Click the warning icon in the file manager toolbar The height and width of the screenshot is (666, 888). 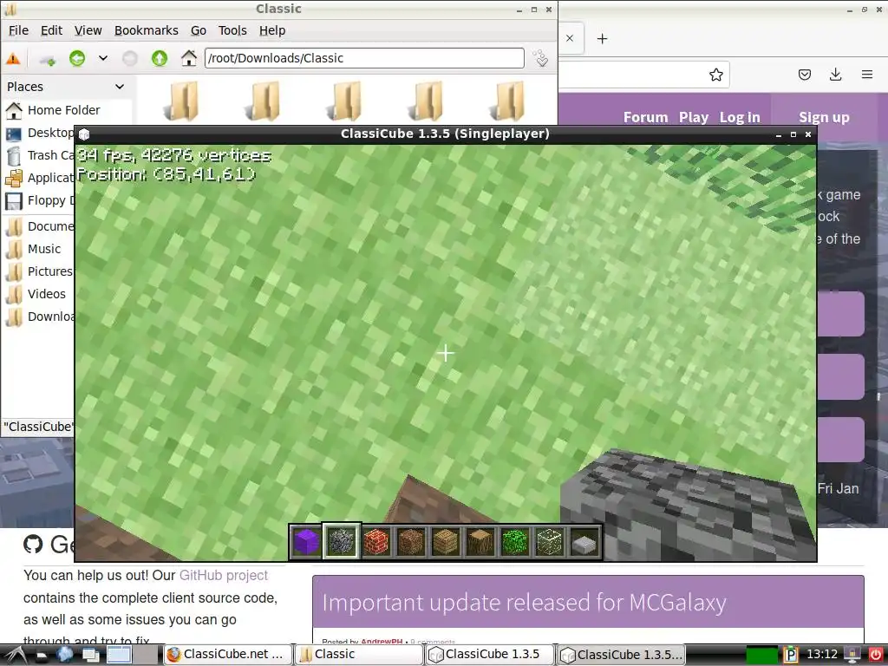coord(13,58)
